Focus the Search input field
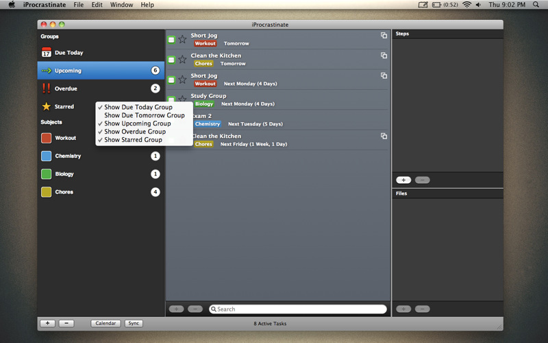 tap(298, 309)
